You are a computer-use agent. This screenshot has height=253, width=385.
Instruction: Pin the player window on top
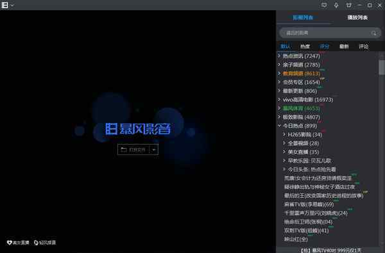[336, 5]
